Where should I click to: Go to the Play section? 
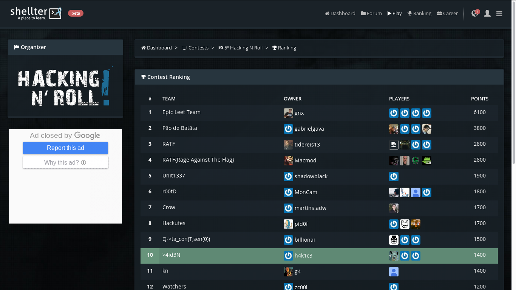pos(394,13)
